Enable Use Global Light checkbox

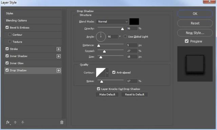[125, 36]
